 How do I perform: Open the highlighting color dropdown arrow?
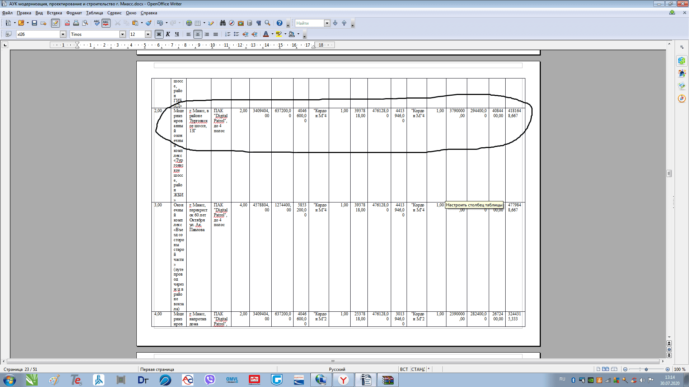285,34
